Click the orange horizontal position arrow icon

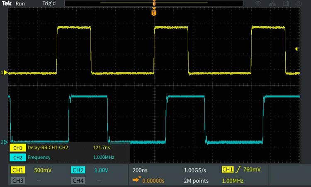pyautogui.click(x=137, y=180)
